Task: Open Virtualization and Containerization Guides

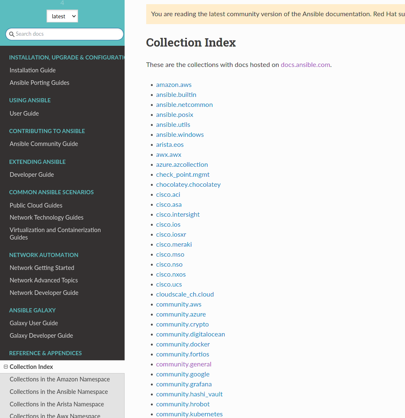Action: (55, 233)
